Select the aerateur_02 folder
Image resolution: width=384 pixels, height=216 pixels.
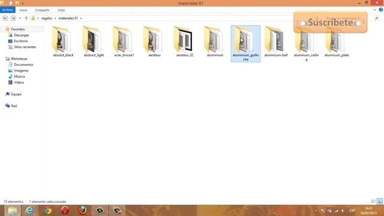[185, 41]
